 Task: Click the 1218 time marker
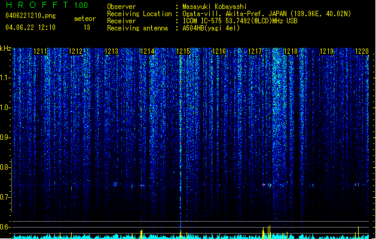pyautogui.click(x=291, y=51)
